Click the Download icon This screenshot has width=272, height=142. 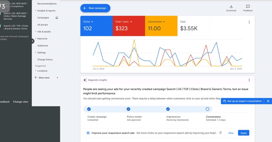(x=231, y=7)
